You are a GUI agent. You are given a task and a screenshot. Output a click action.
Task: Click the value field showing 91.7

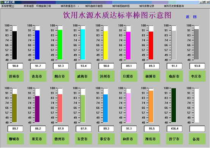[38, 66]
